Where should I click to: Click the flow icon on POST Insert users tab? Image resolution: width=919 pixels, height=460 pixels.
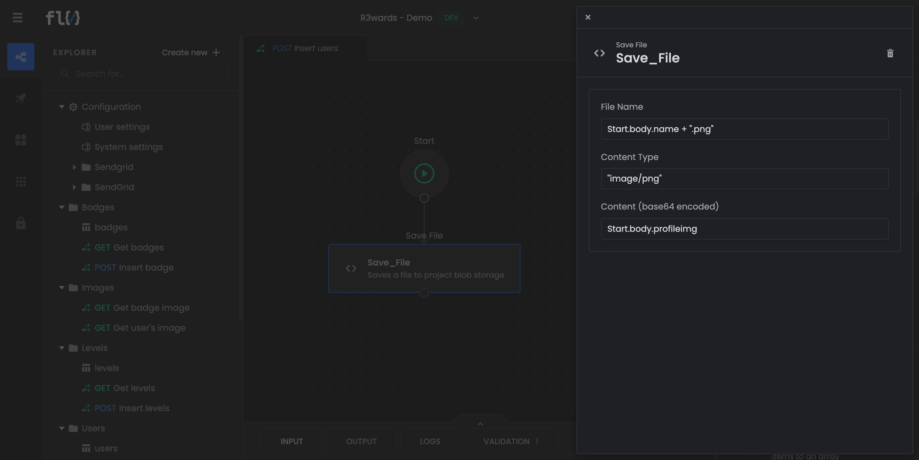[x=261, y=48]
